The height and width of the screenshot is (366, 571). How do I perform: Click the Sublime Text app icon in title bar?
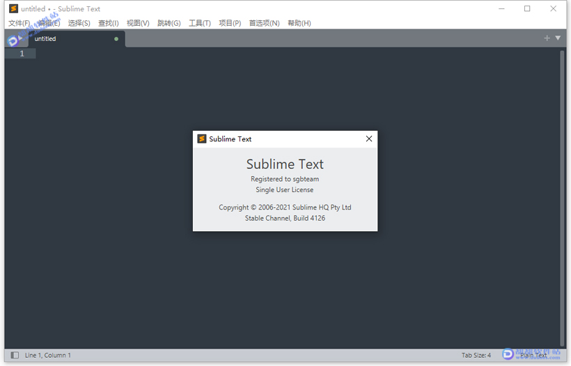pos(13,9)
